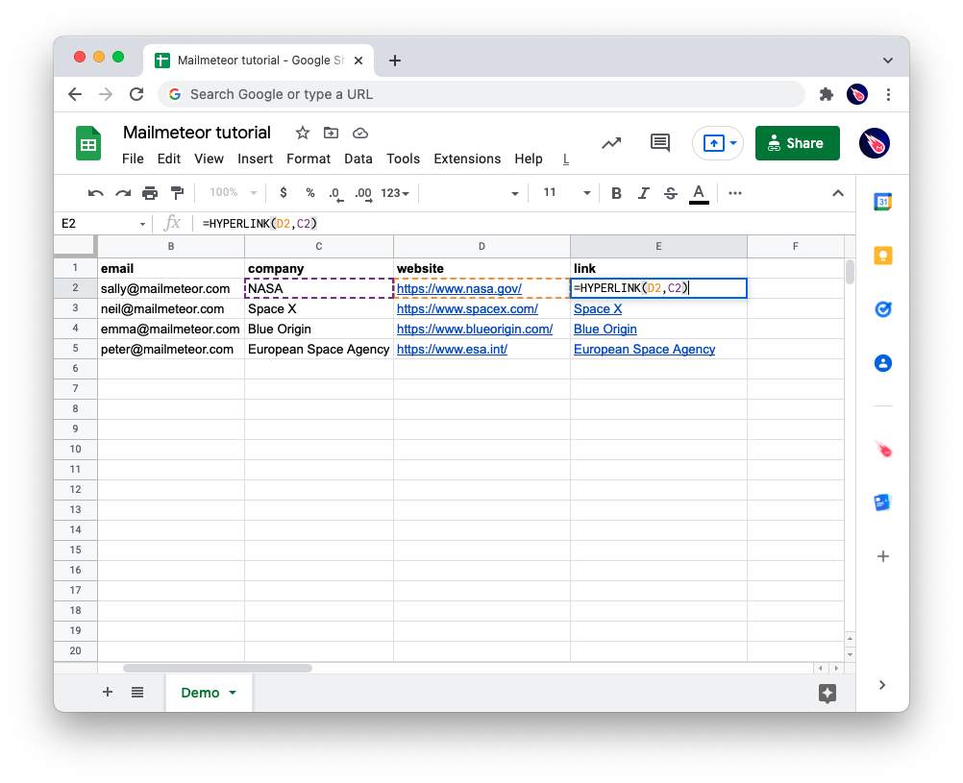Screen dimensions: 963x783
Task: Open Mailmeteor add-on in side panel
Action: 883,449
